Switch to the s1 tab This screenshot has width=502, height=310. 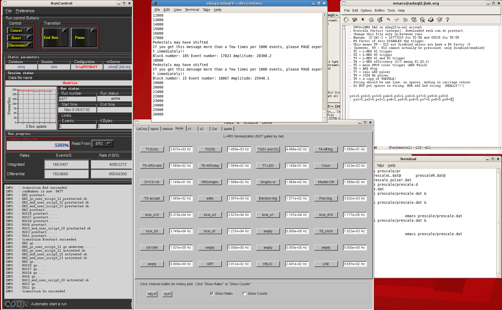coord(192,129)
